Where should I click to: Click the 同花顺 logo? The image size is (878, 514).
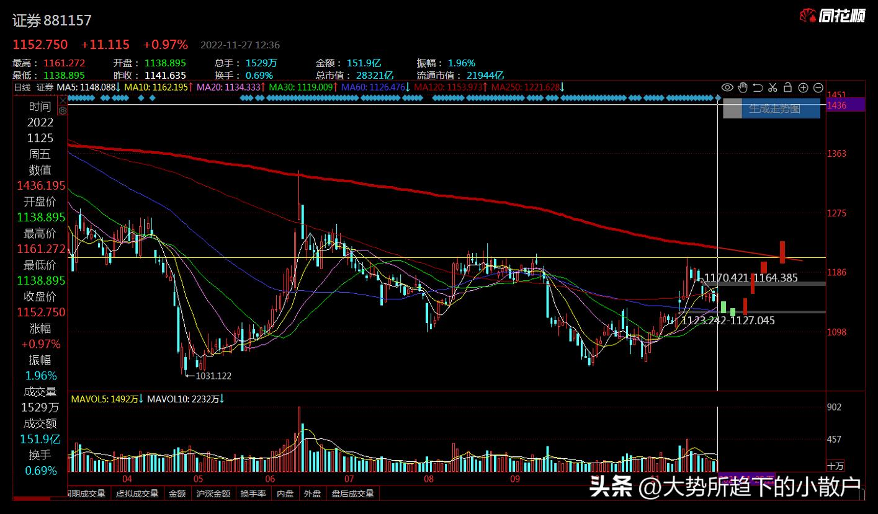(832, 16)
